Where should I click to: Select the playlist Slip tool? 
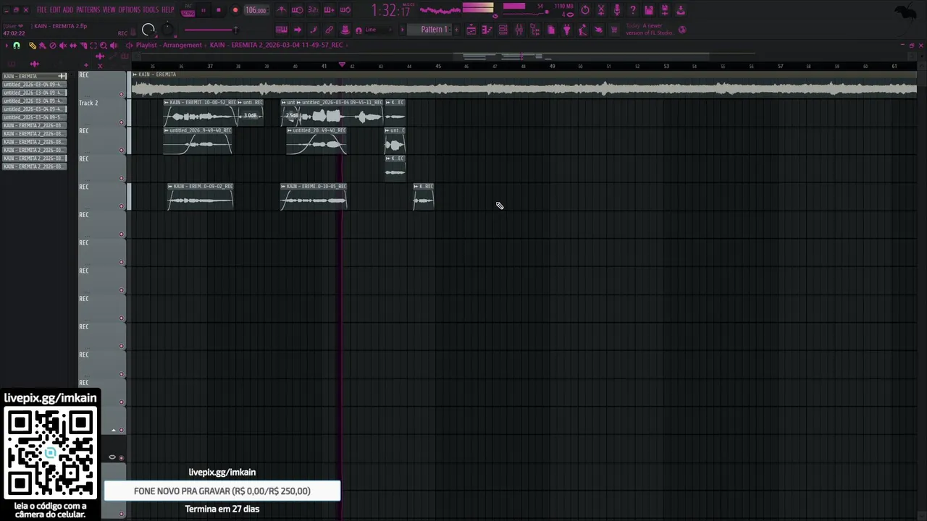(72, 45)
